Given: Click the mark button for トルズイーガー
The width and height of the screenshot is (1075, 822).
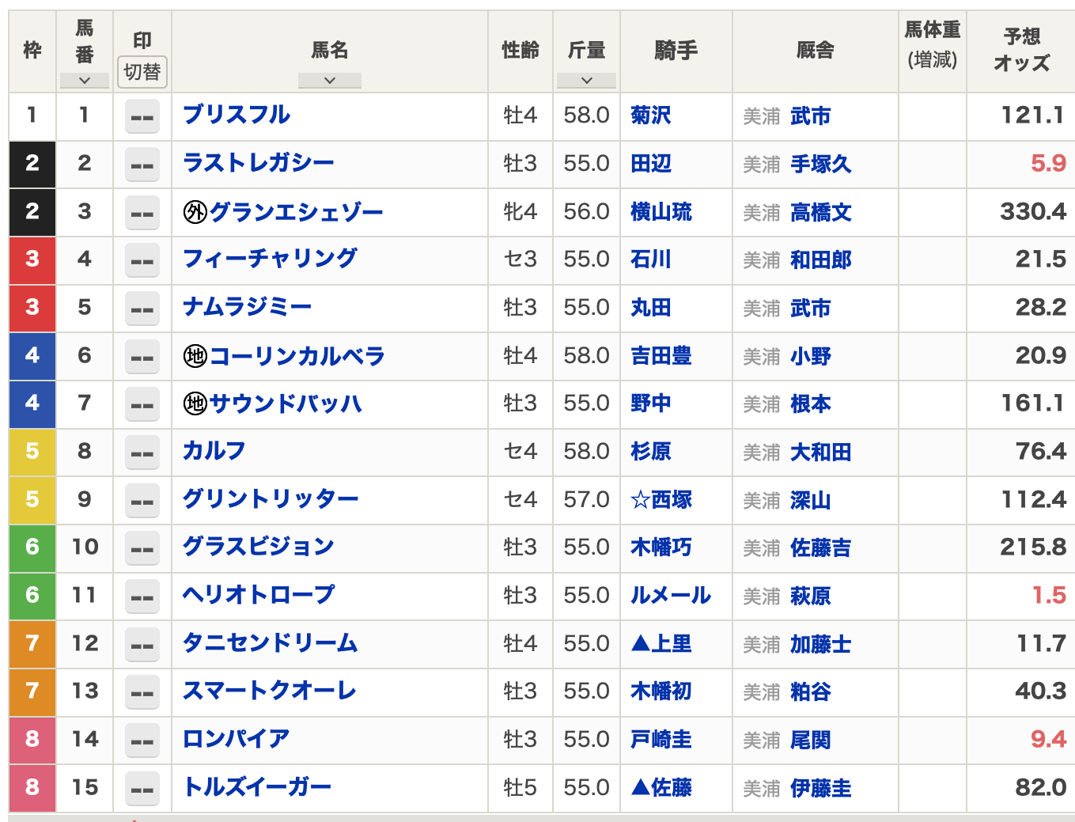Looking at the screenshot, I should (142, 789).
